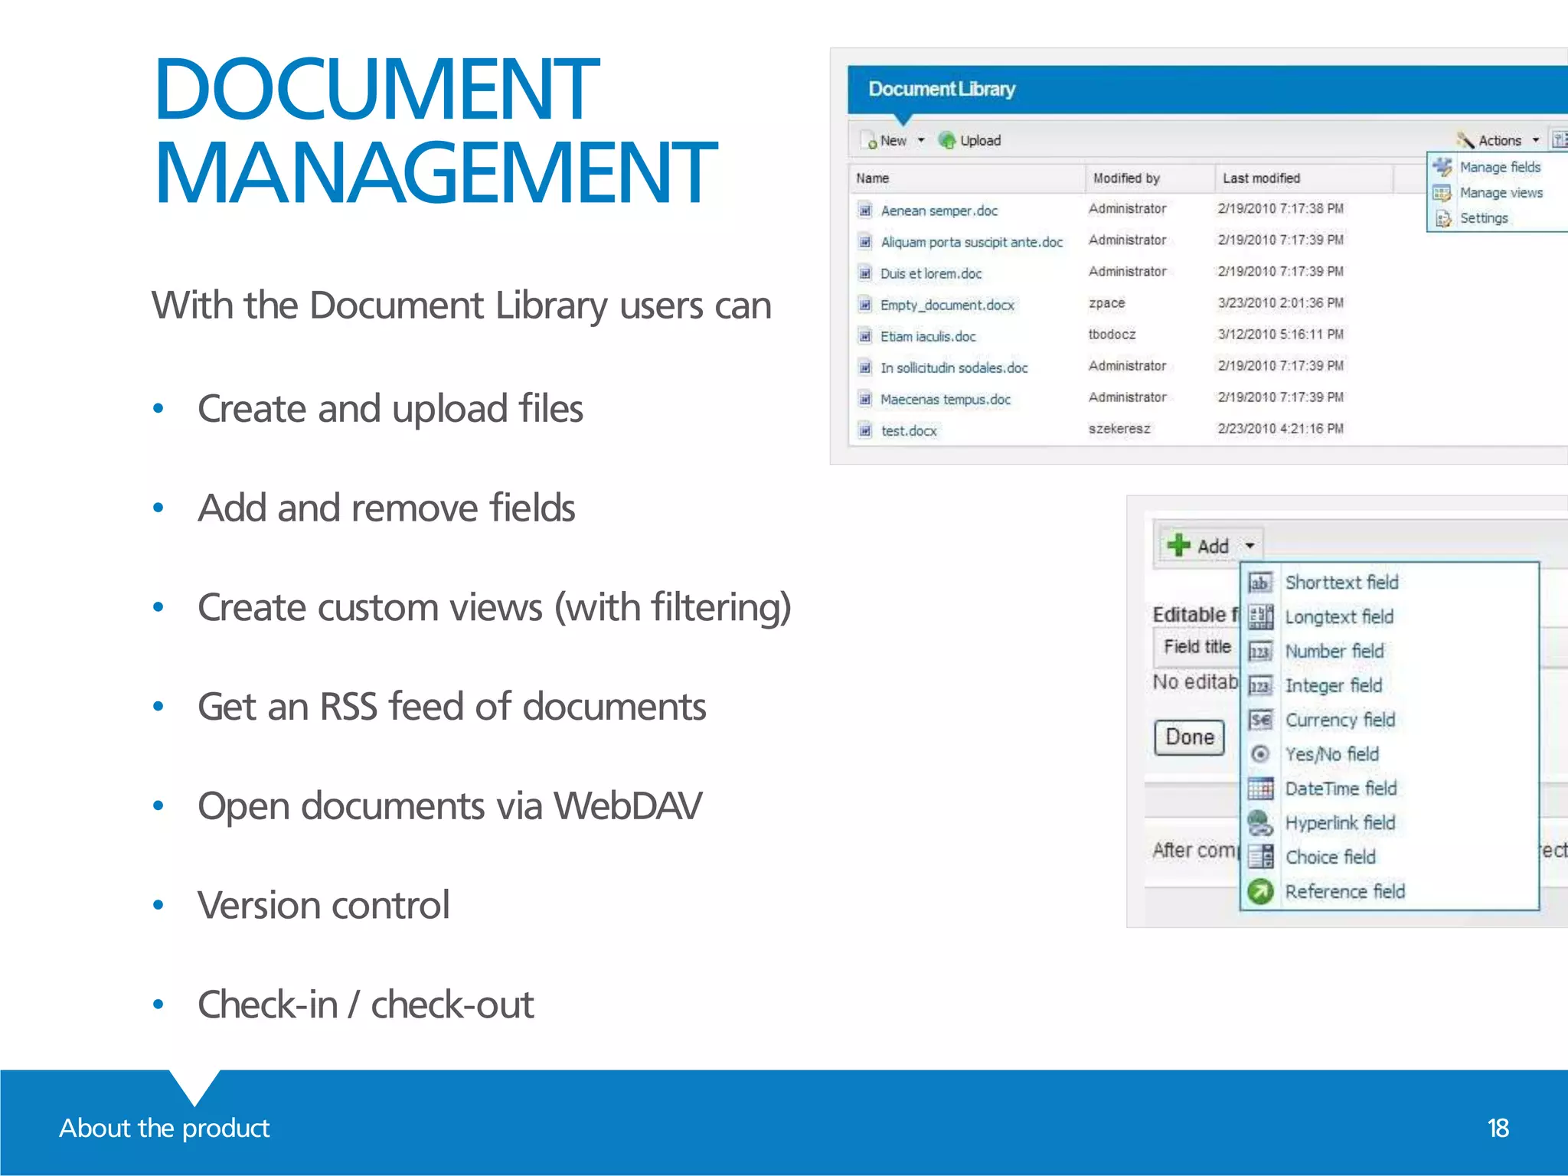Click the green plus Add icon
Image resolution: width=1568 pixels, height=1176 pixels.
point(1179,545)
